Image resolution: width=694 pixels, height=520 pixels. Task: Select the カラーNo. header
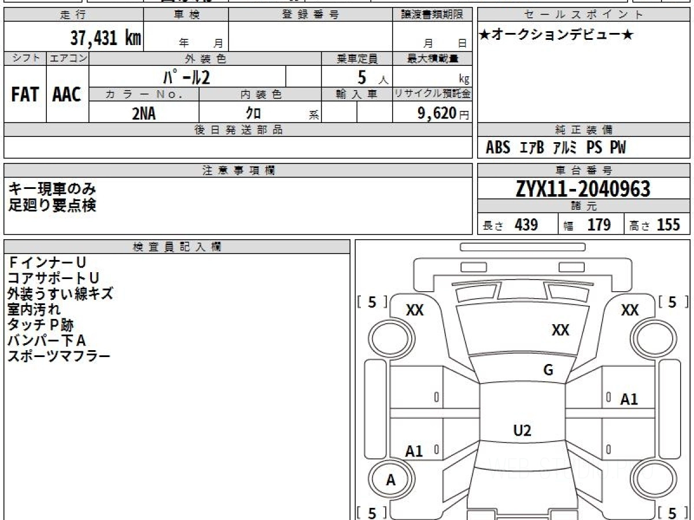pyautogui.click(x=145, y=94)
